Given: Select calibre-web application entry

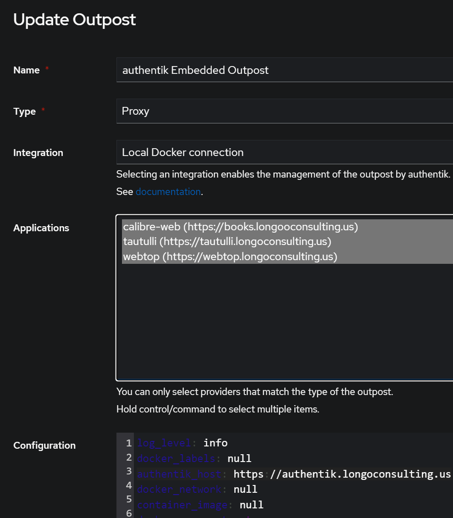Looking at the screenshot, I should 287,227.
